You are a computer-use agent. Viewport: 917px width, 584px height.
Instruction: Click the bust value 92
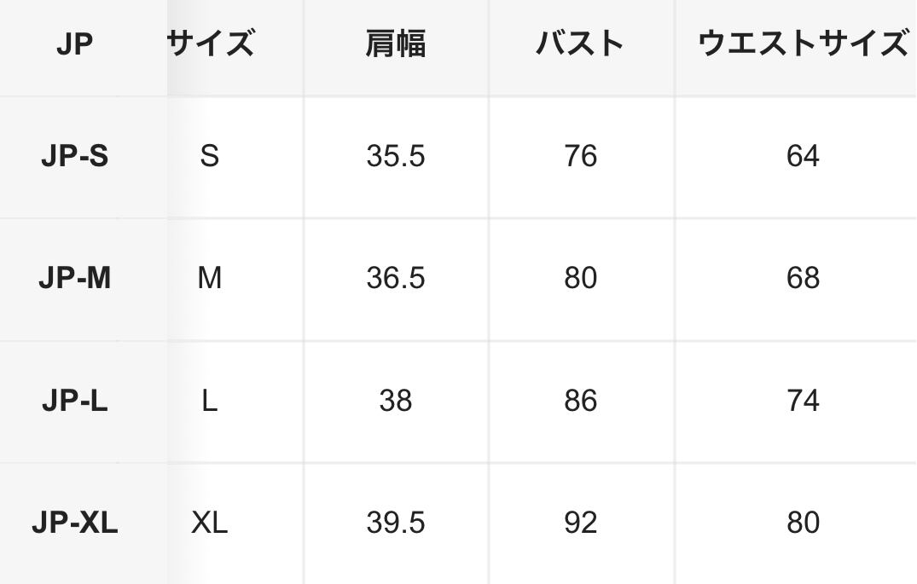(580, 523)
